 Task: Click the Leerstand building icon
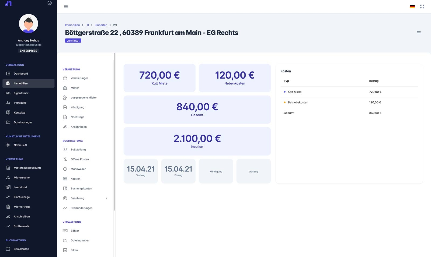click(x=8, y=187)
